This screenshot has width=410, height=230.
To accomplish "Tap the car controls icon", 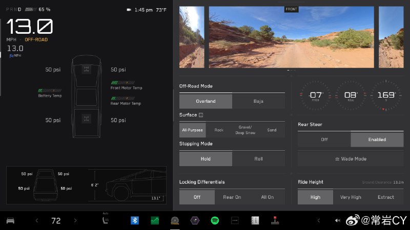I will tap(10, 221).
